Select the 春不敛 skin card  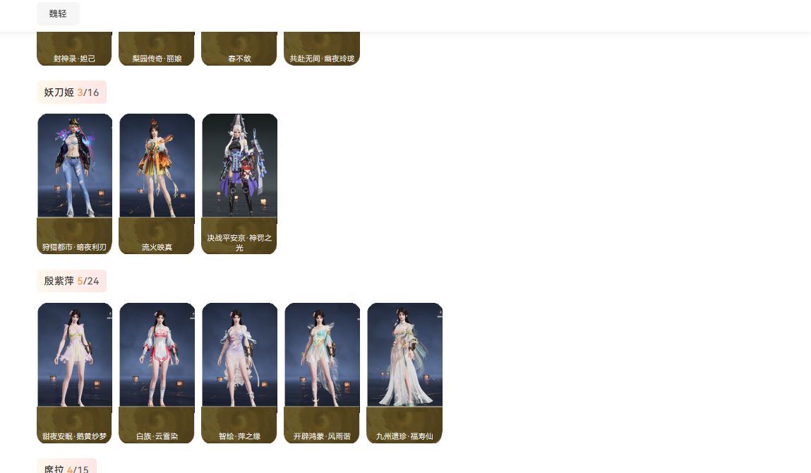click(239, 49)
